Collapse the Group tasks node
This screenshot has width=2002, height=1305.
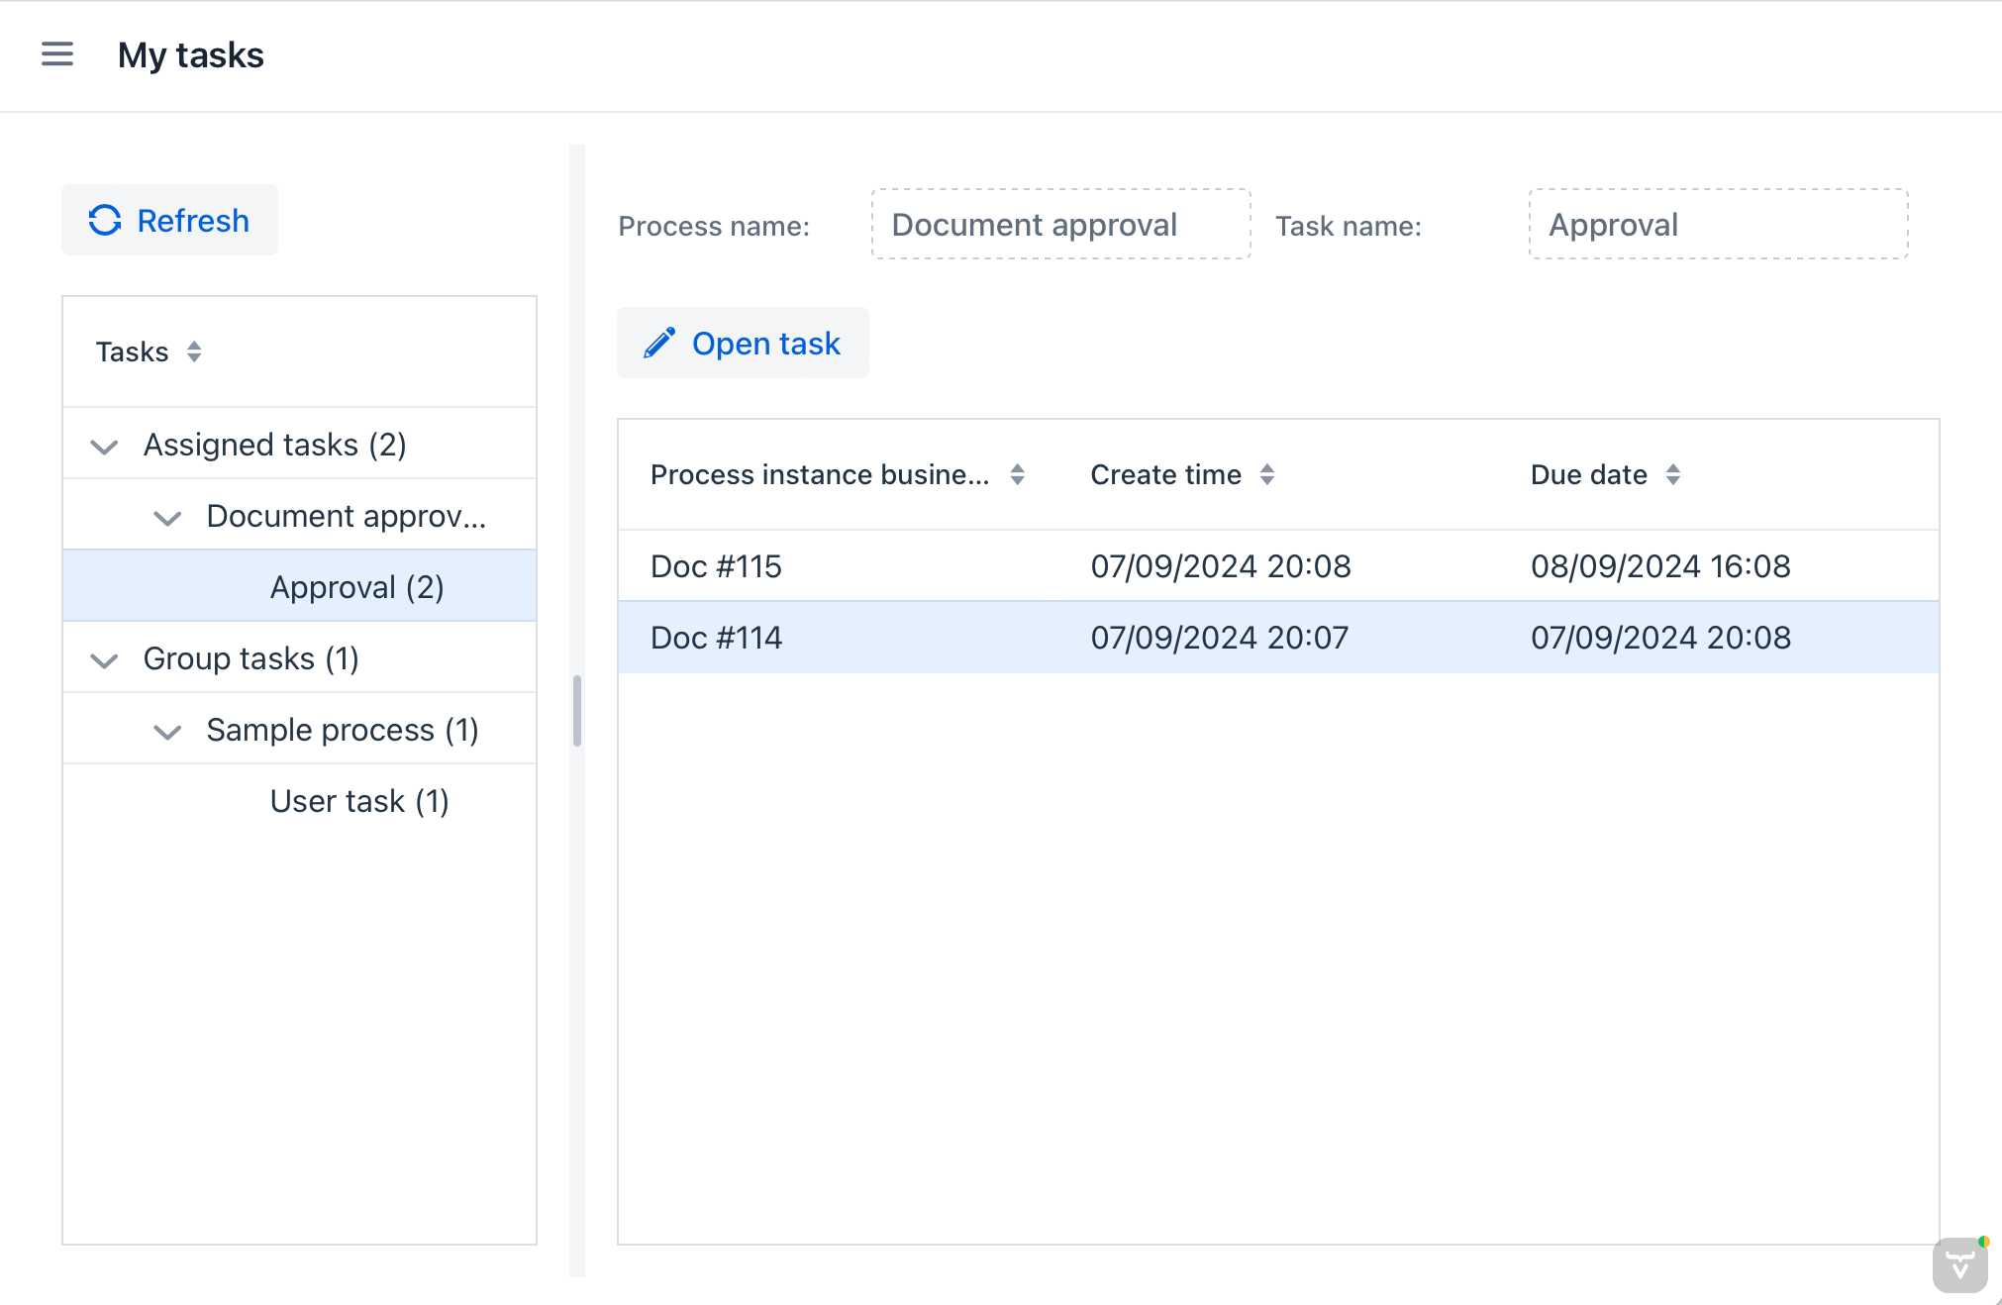pyautogui.click(x=104, y=659)
